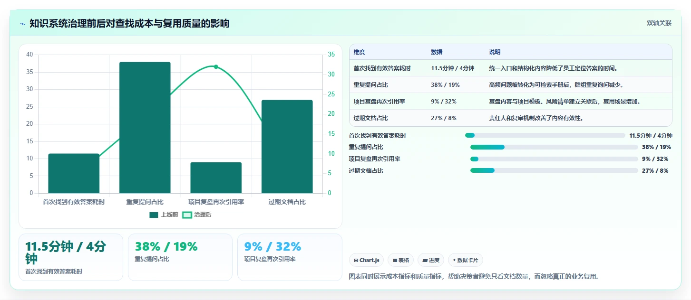Click the lightning icon beside the card title
Image resolution: width=691 pixels, height=300 pixels.
22,24
